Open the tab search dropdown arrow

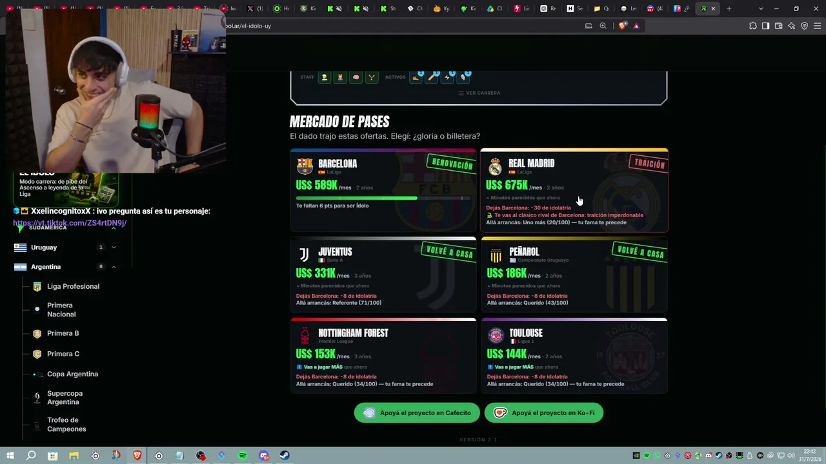(761, 8)
